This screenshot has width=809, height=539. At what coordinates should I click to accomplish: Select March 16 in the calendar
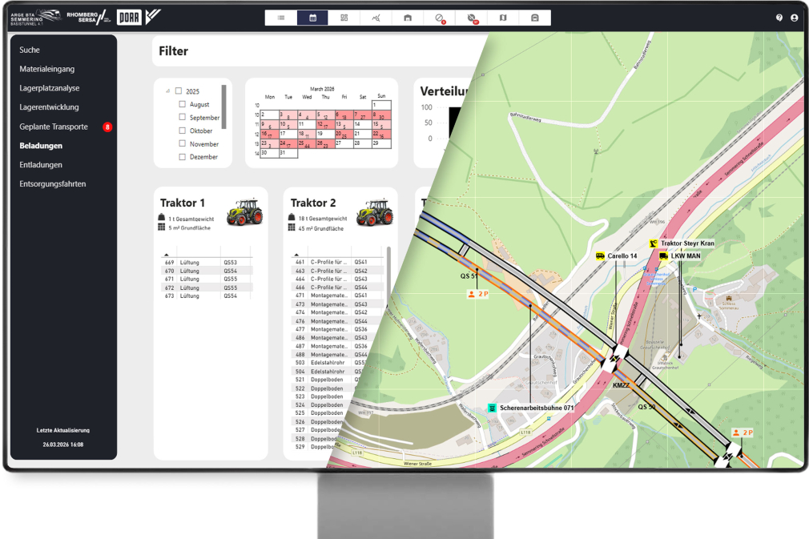(269, 134)
